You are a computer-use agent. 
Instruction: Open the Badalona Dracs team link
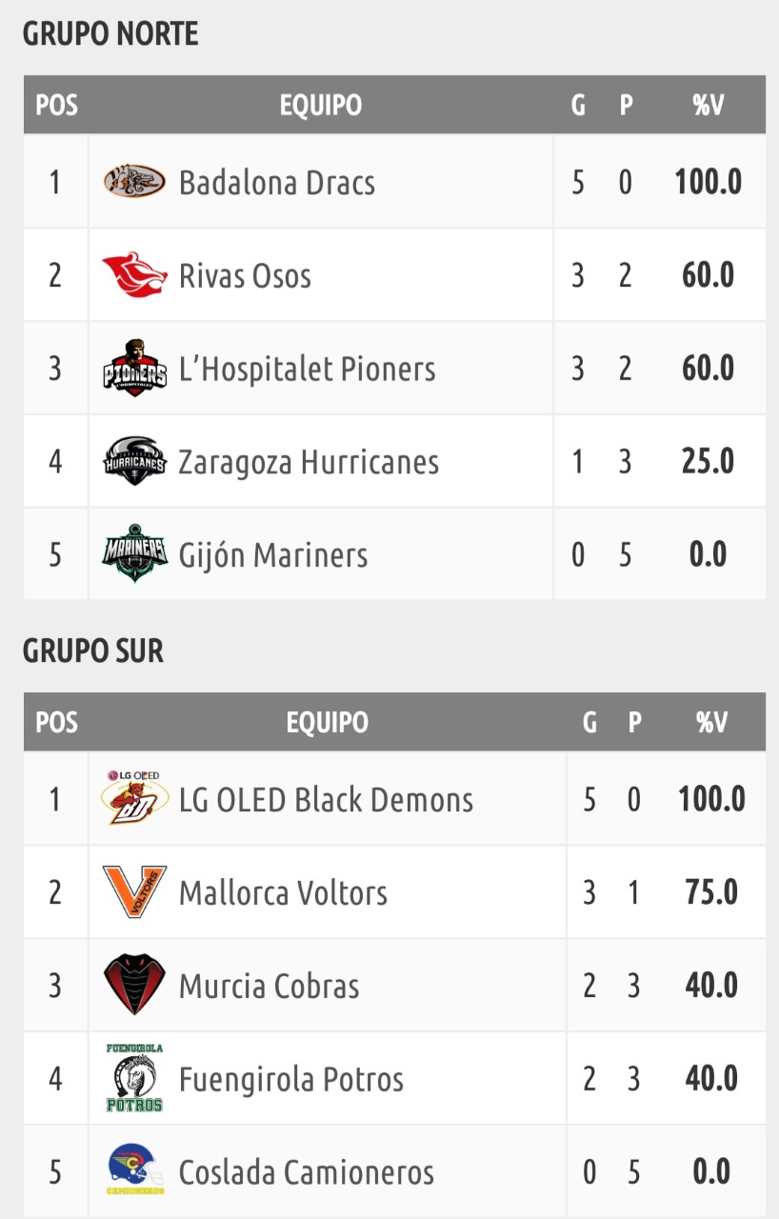[277, 182]
